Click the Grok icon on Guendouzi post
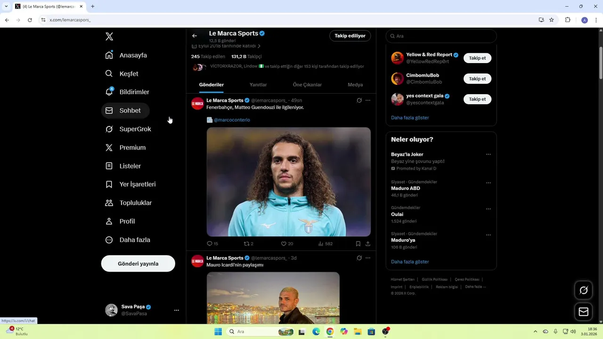The width and height of the screenshot is (603, 339). 359,100
